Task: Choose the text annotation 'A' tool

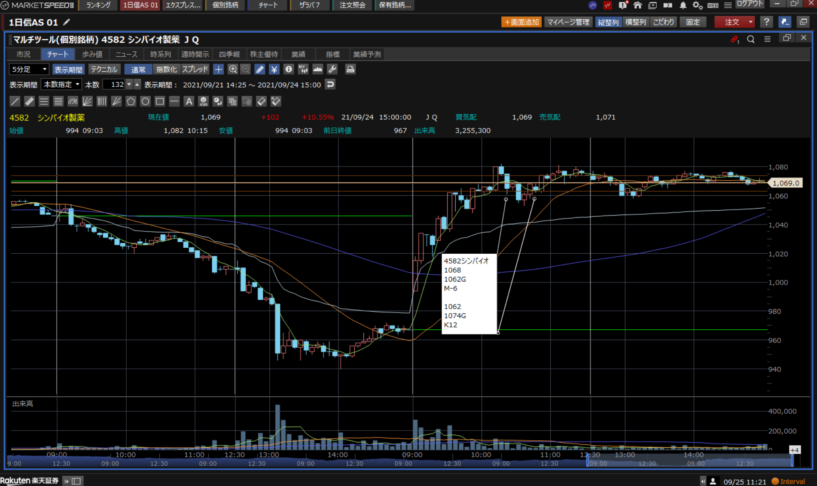Action: click(189, 101)
